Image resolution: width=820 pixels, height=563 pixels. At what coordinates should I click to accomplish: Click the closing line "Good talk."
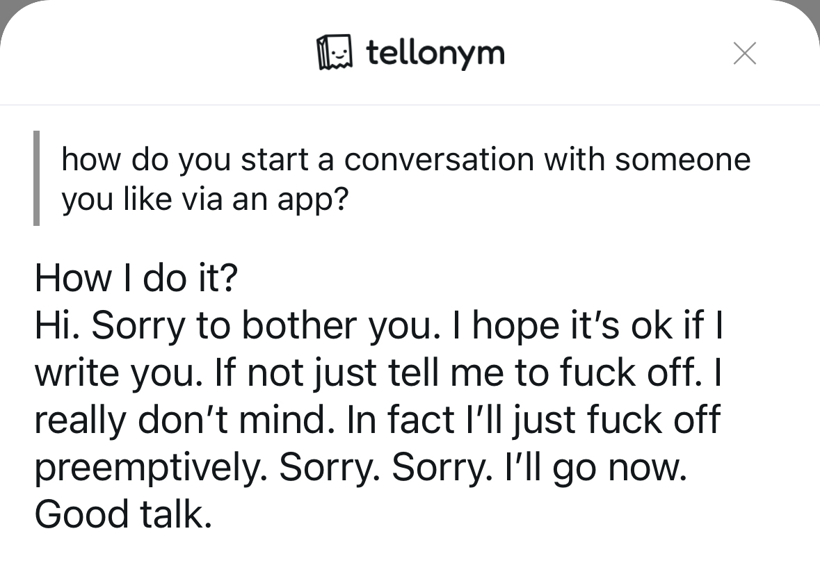click(x=122, y=514)
